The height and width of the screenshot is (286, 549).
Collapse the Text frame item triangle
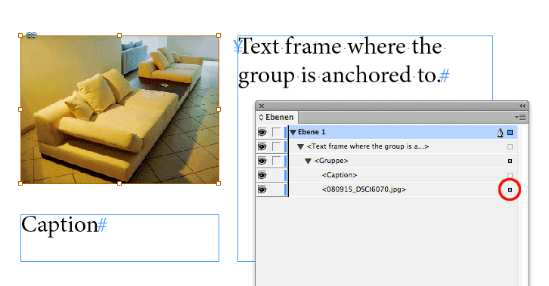pyautogui.click(x=300, y=147)
